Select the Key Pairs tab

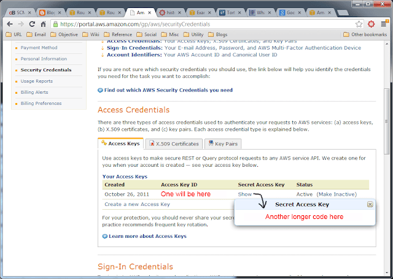point(223,144)
